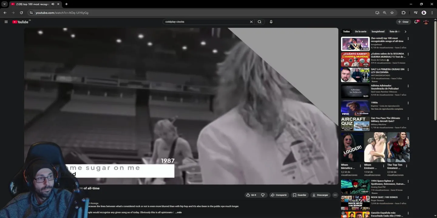Open SALT LA PRIMERA CIUDAD SIN LEY video
The image size is (437, 218).
tap(355, 75)
